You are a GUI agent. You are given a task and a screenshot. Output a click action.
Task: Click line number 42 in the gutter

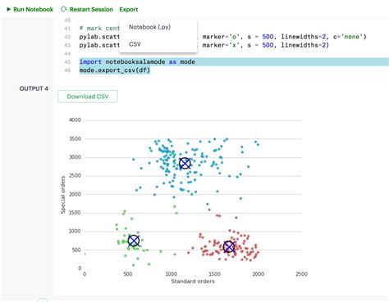[x=67, y=37]
